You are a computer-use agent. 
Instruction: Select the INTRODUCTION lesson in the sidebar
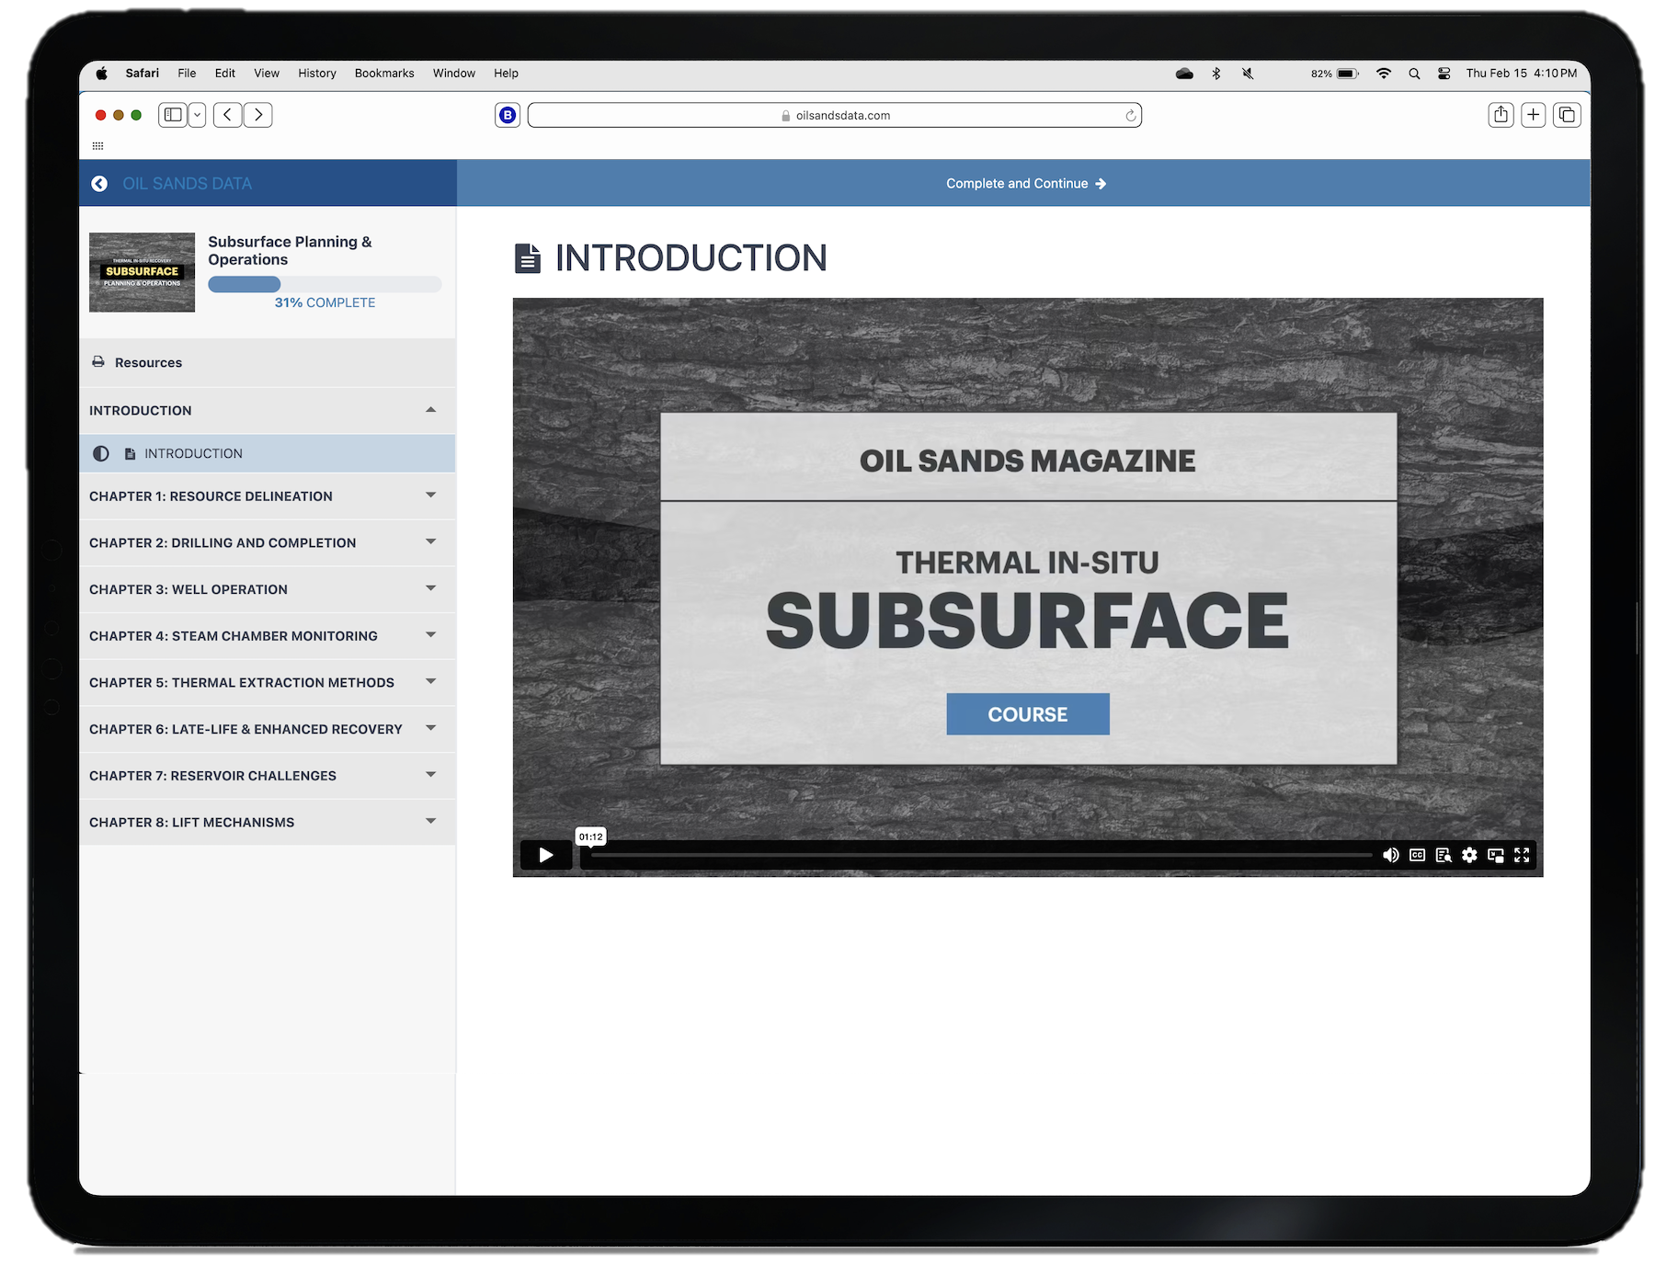193,453
